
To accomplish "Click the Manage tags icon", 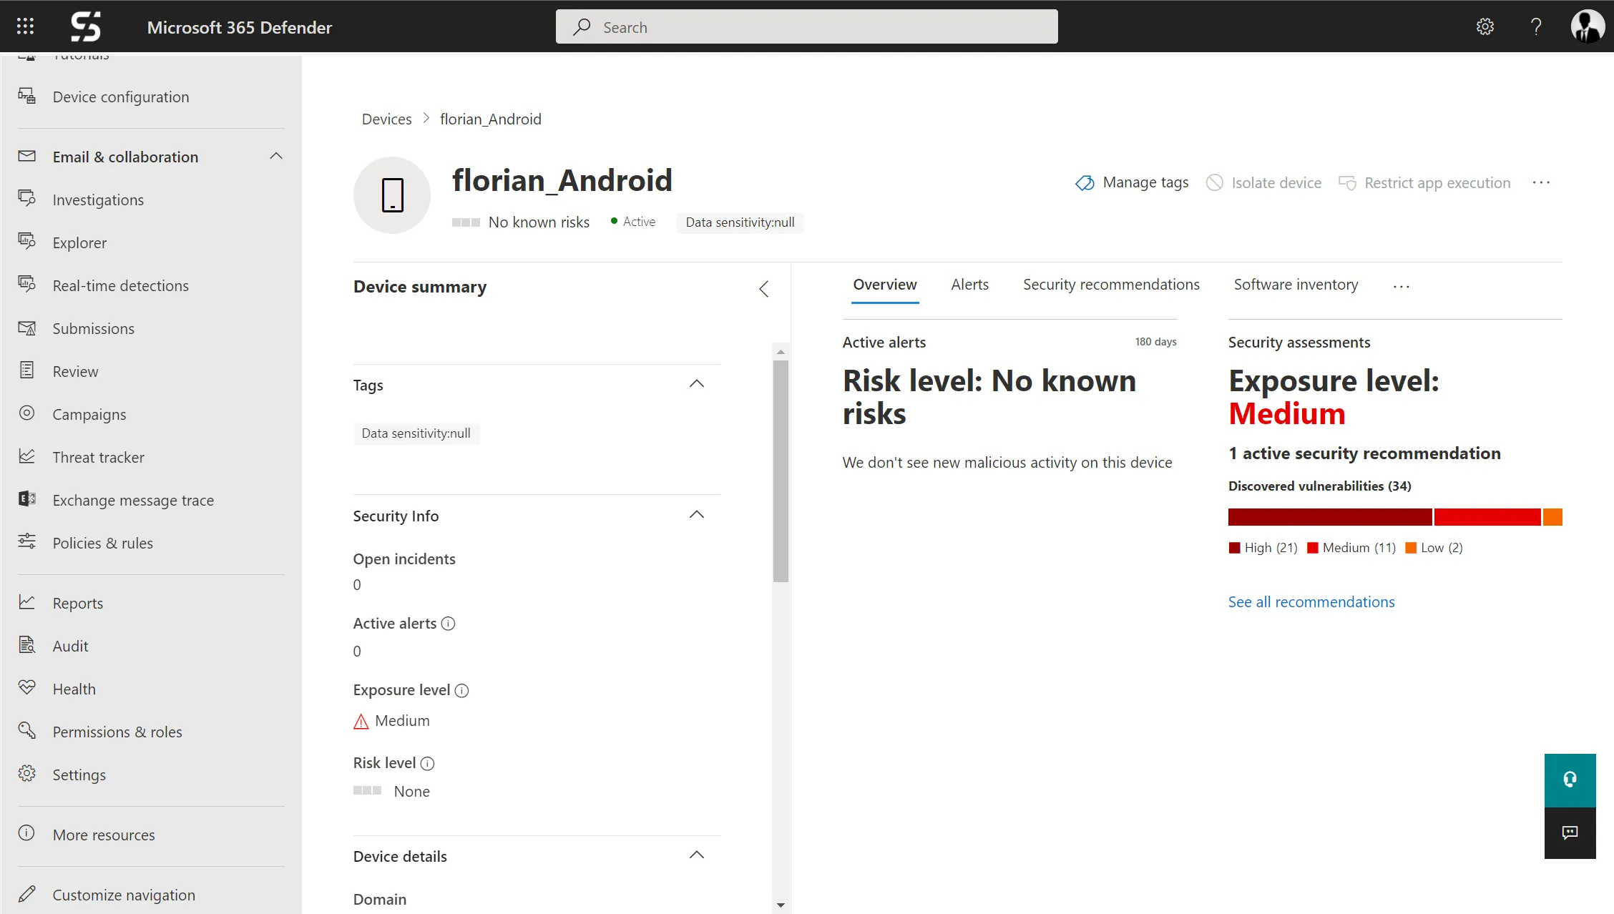I will point(1085,183).
